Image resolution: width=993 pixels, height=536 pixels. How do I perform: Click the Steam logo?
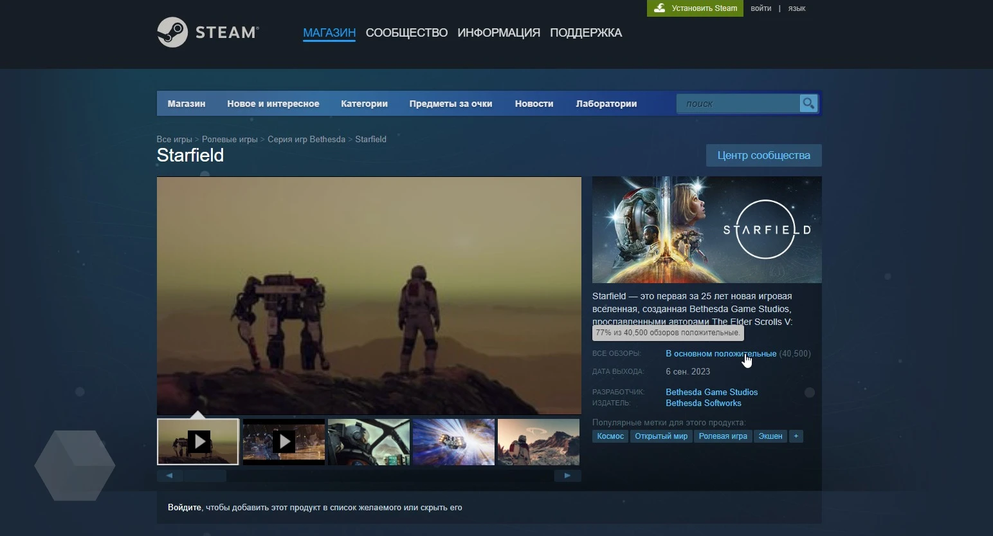coord(208,32)
